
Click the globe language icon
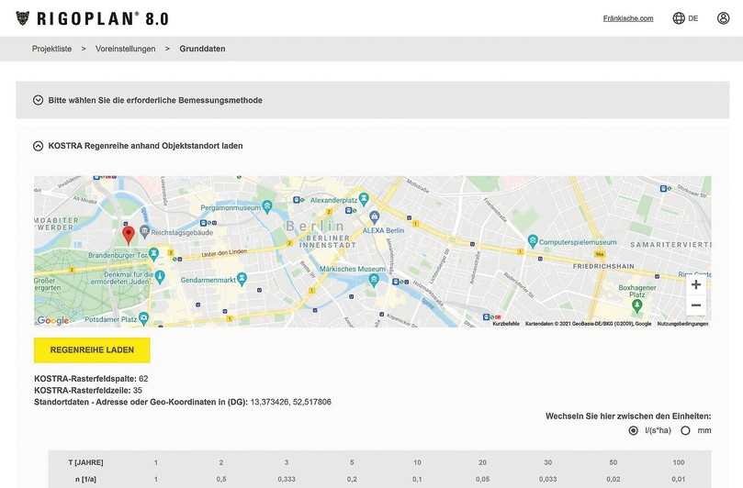(x=679, y=18)
